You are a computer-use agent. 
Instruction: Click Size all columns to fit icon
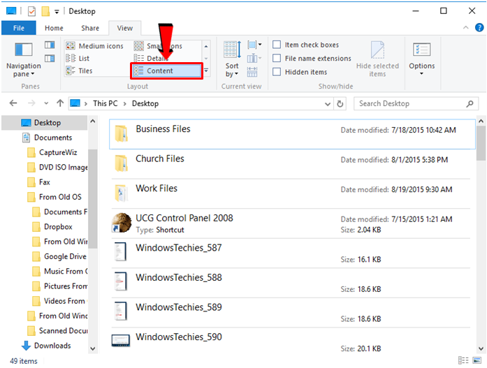(252, 72)
